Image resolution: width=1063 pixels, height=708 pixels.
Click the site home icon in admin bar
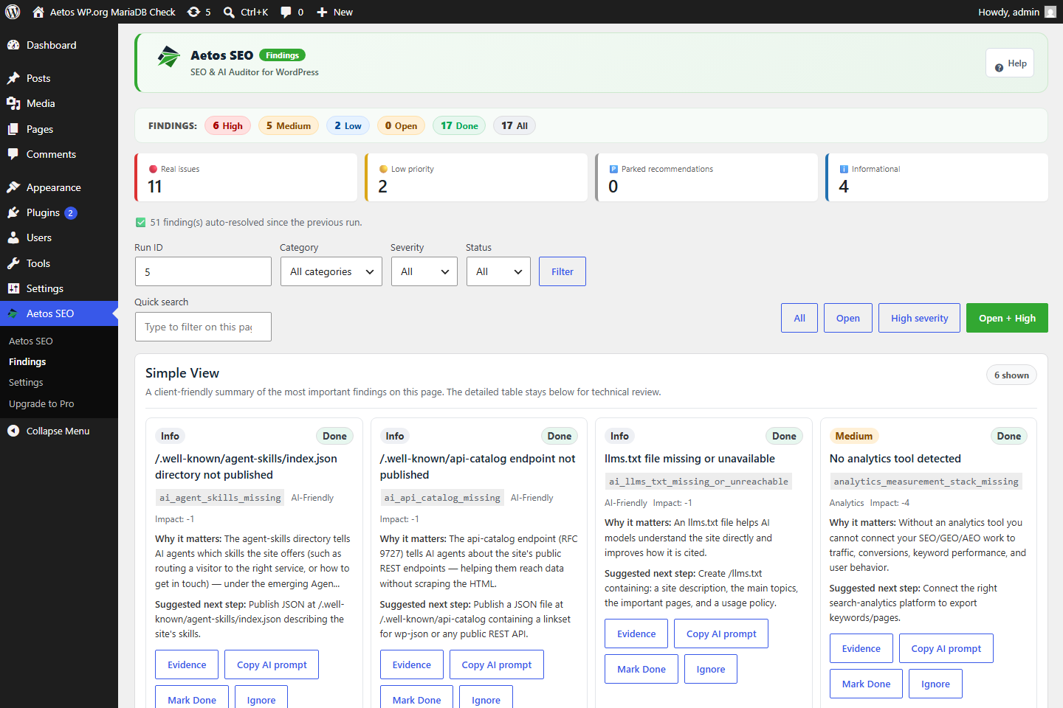click(x=38, y=12)
